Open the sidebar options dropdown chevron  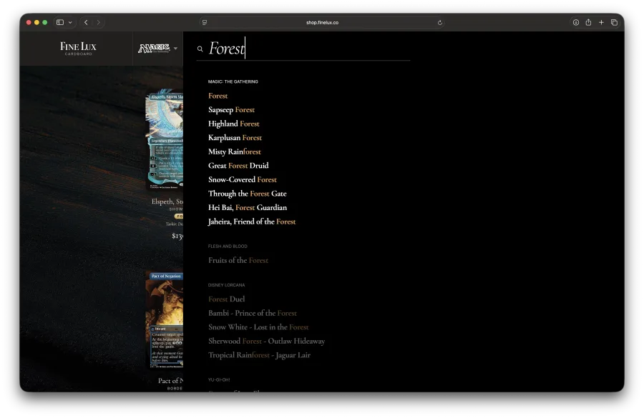[x=70, y=23]
